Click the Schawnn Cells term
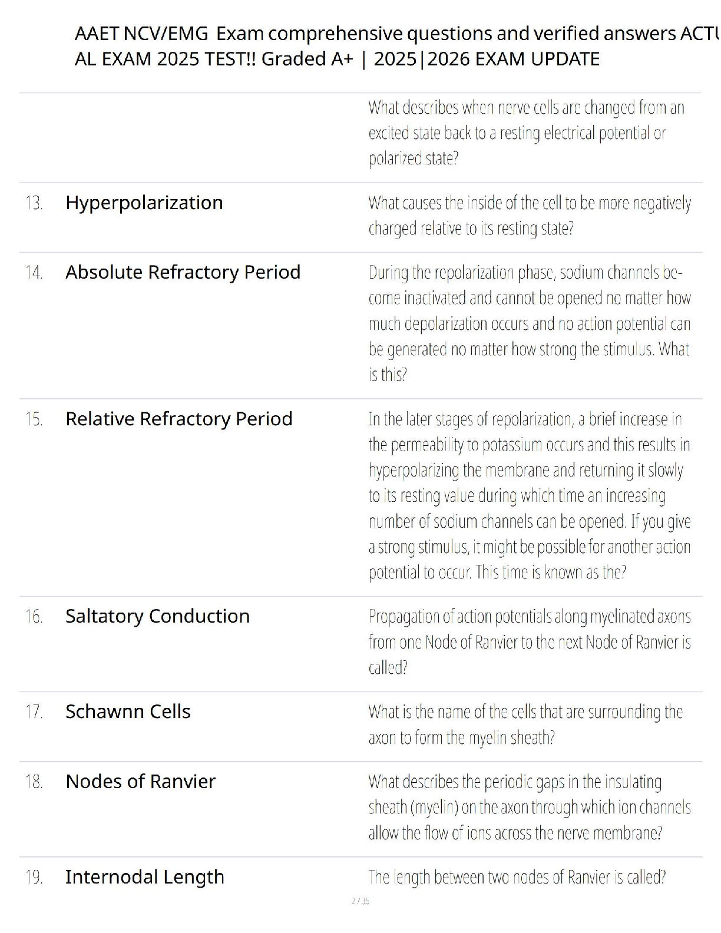This screenshot has width=721, height=933. tap(128, 712)
